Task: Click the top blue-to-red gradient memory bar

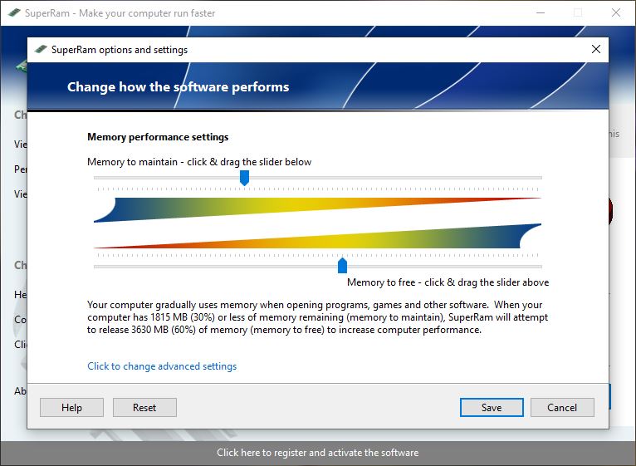Action: pyautogui.click(x=317, y=210)
